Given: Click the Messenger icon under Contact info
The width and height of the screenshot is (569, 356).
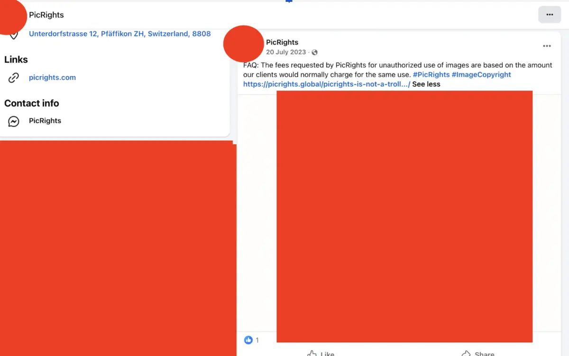Looking at the screenshot, I should coord(14,121).
